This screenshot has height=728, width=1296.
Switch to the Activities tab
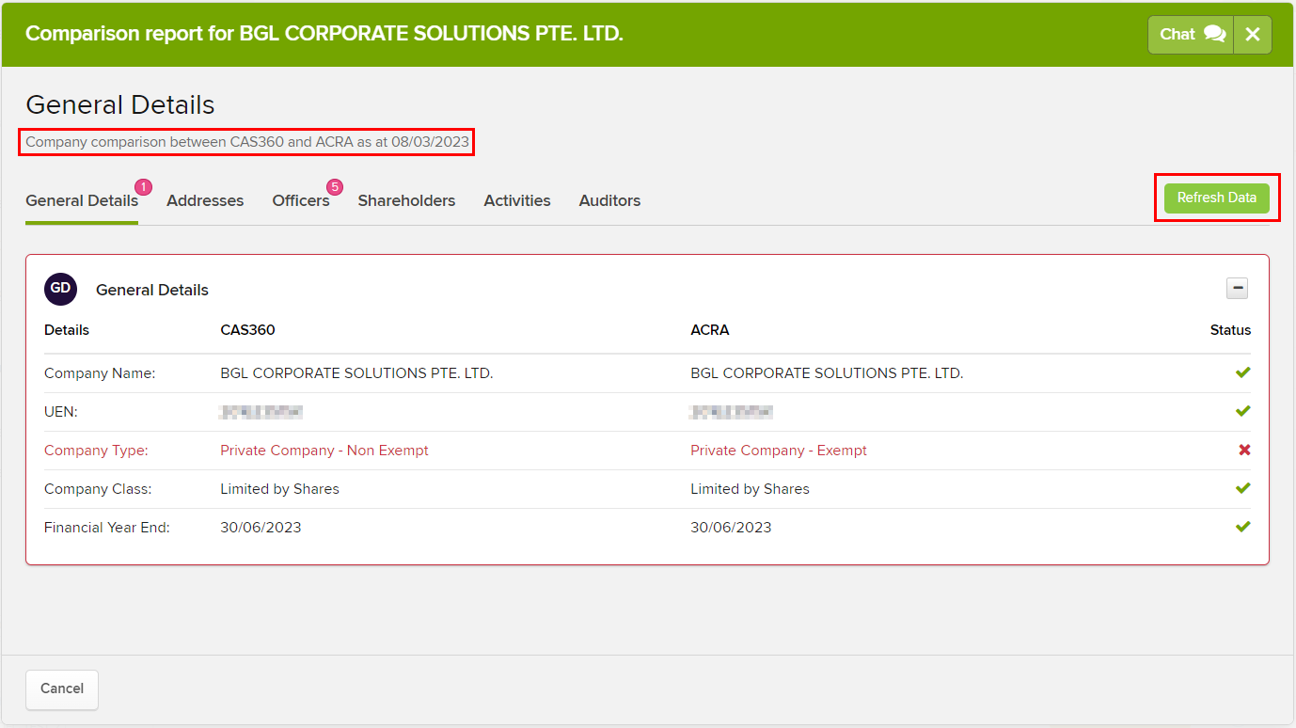click(x=517, y=200)
